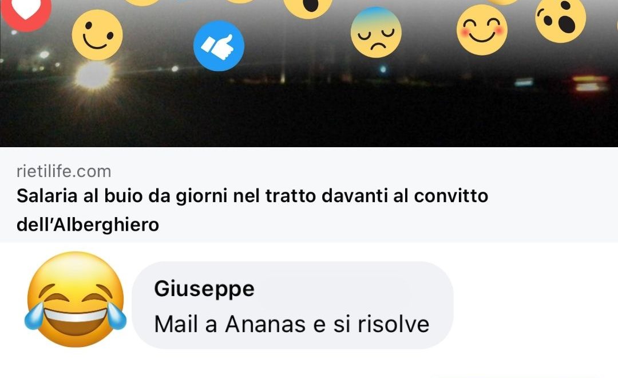Click the wow emoji at right edge
Image resolution: width=618 pixels, height=378 pixels.
click(560, 19)
